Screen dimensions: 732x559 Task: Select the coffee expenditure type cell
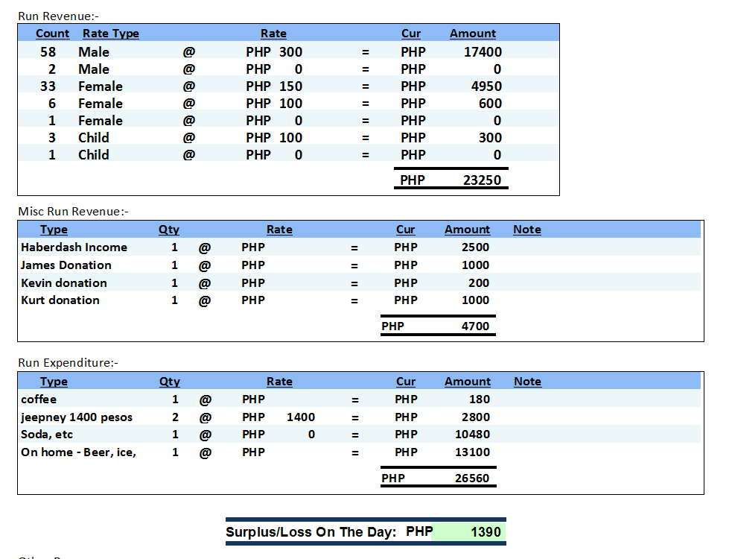point(39,399)
